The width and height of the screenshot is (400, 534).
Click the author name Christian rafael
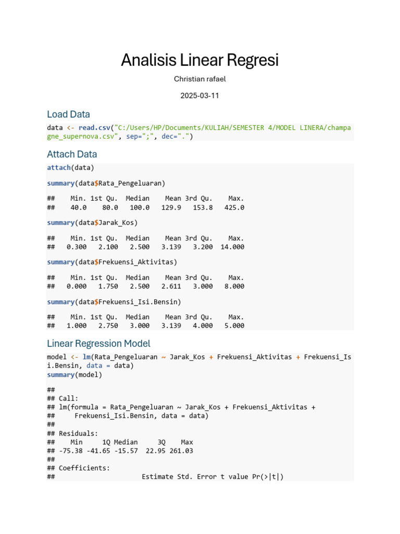click(199, 79)
